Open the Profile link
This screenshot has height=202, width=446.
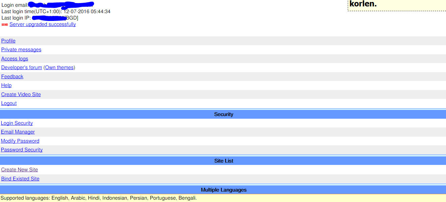coord(8,41)
